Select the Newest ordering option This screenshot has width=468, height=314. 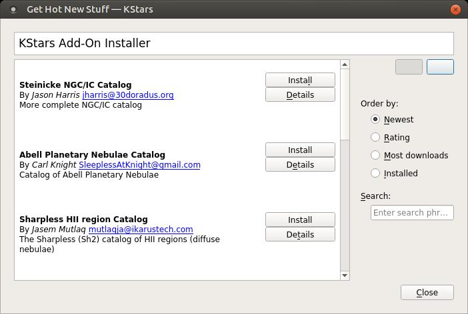click(376, 120)
